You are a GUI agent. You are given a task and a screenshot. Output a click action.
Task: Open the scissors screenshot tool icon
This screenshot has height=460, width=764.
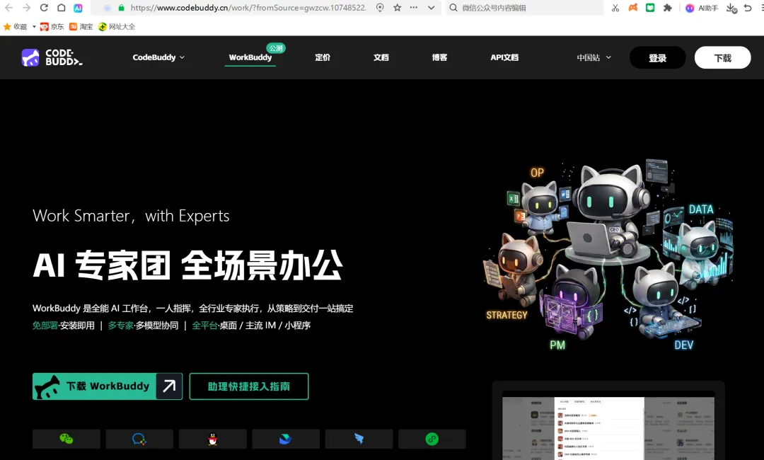pyautogui.click(x=615, y=8)
